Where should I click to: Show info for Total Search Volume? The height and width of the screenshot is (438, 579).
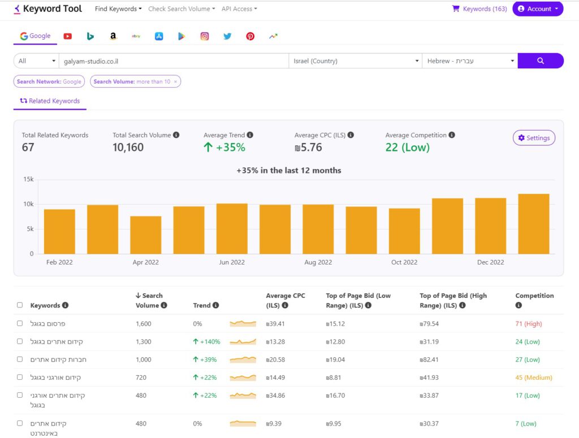pos(176,135)
